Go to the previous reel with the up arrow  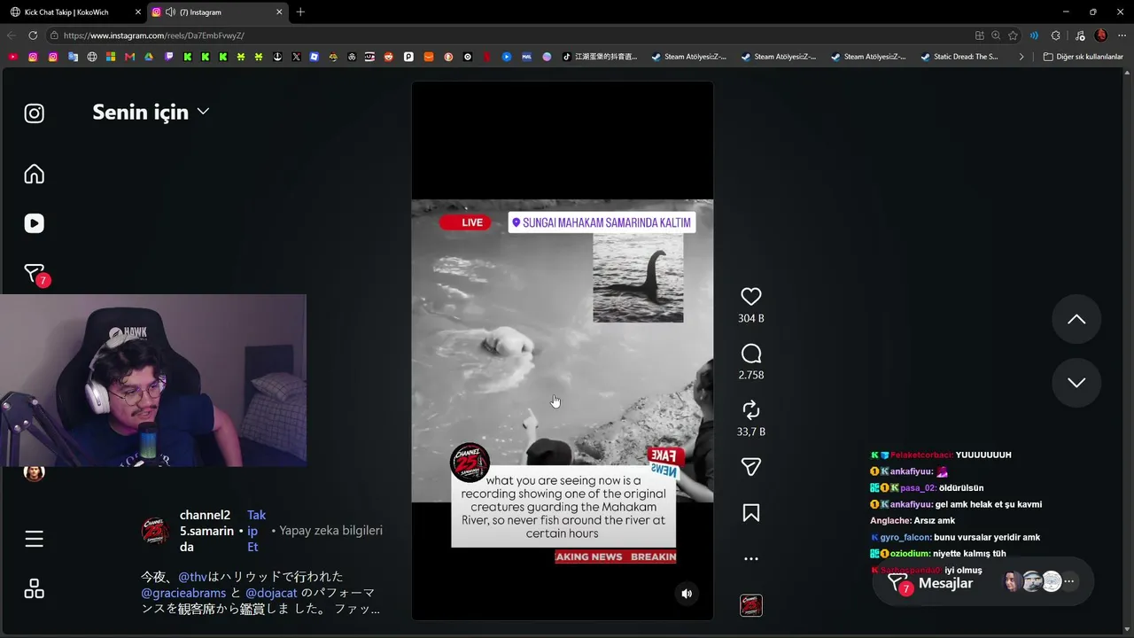point(1076,319)
